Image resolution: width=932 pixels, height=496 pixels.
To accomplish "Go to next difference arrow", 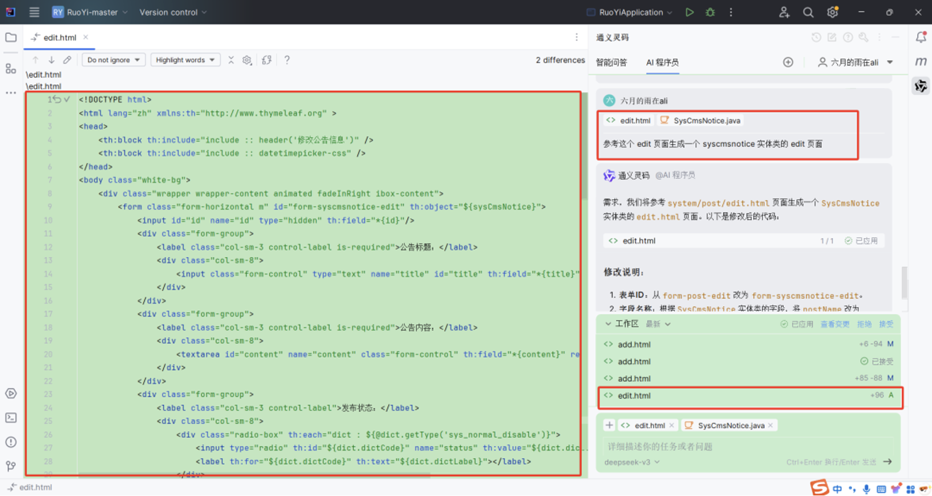I will click(51, 60).
